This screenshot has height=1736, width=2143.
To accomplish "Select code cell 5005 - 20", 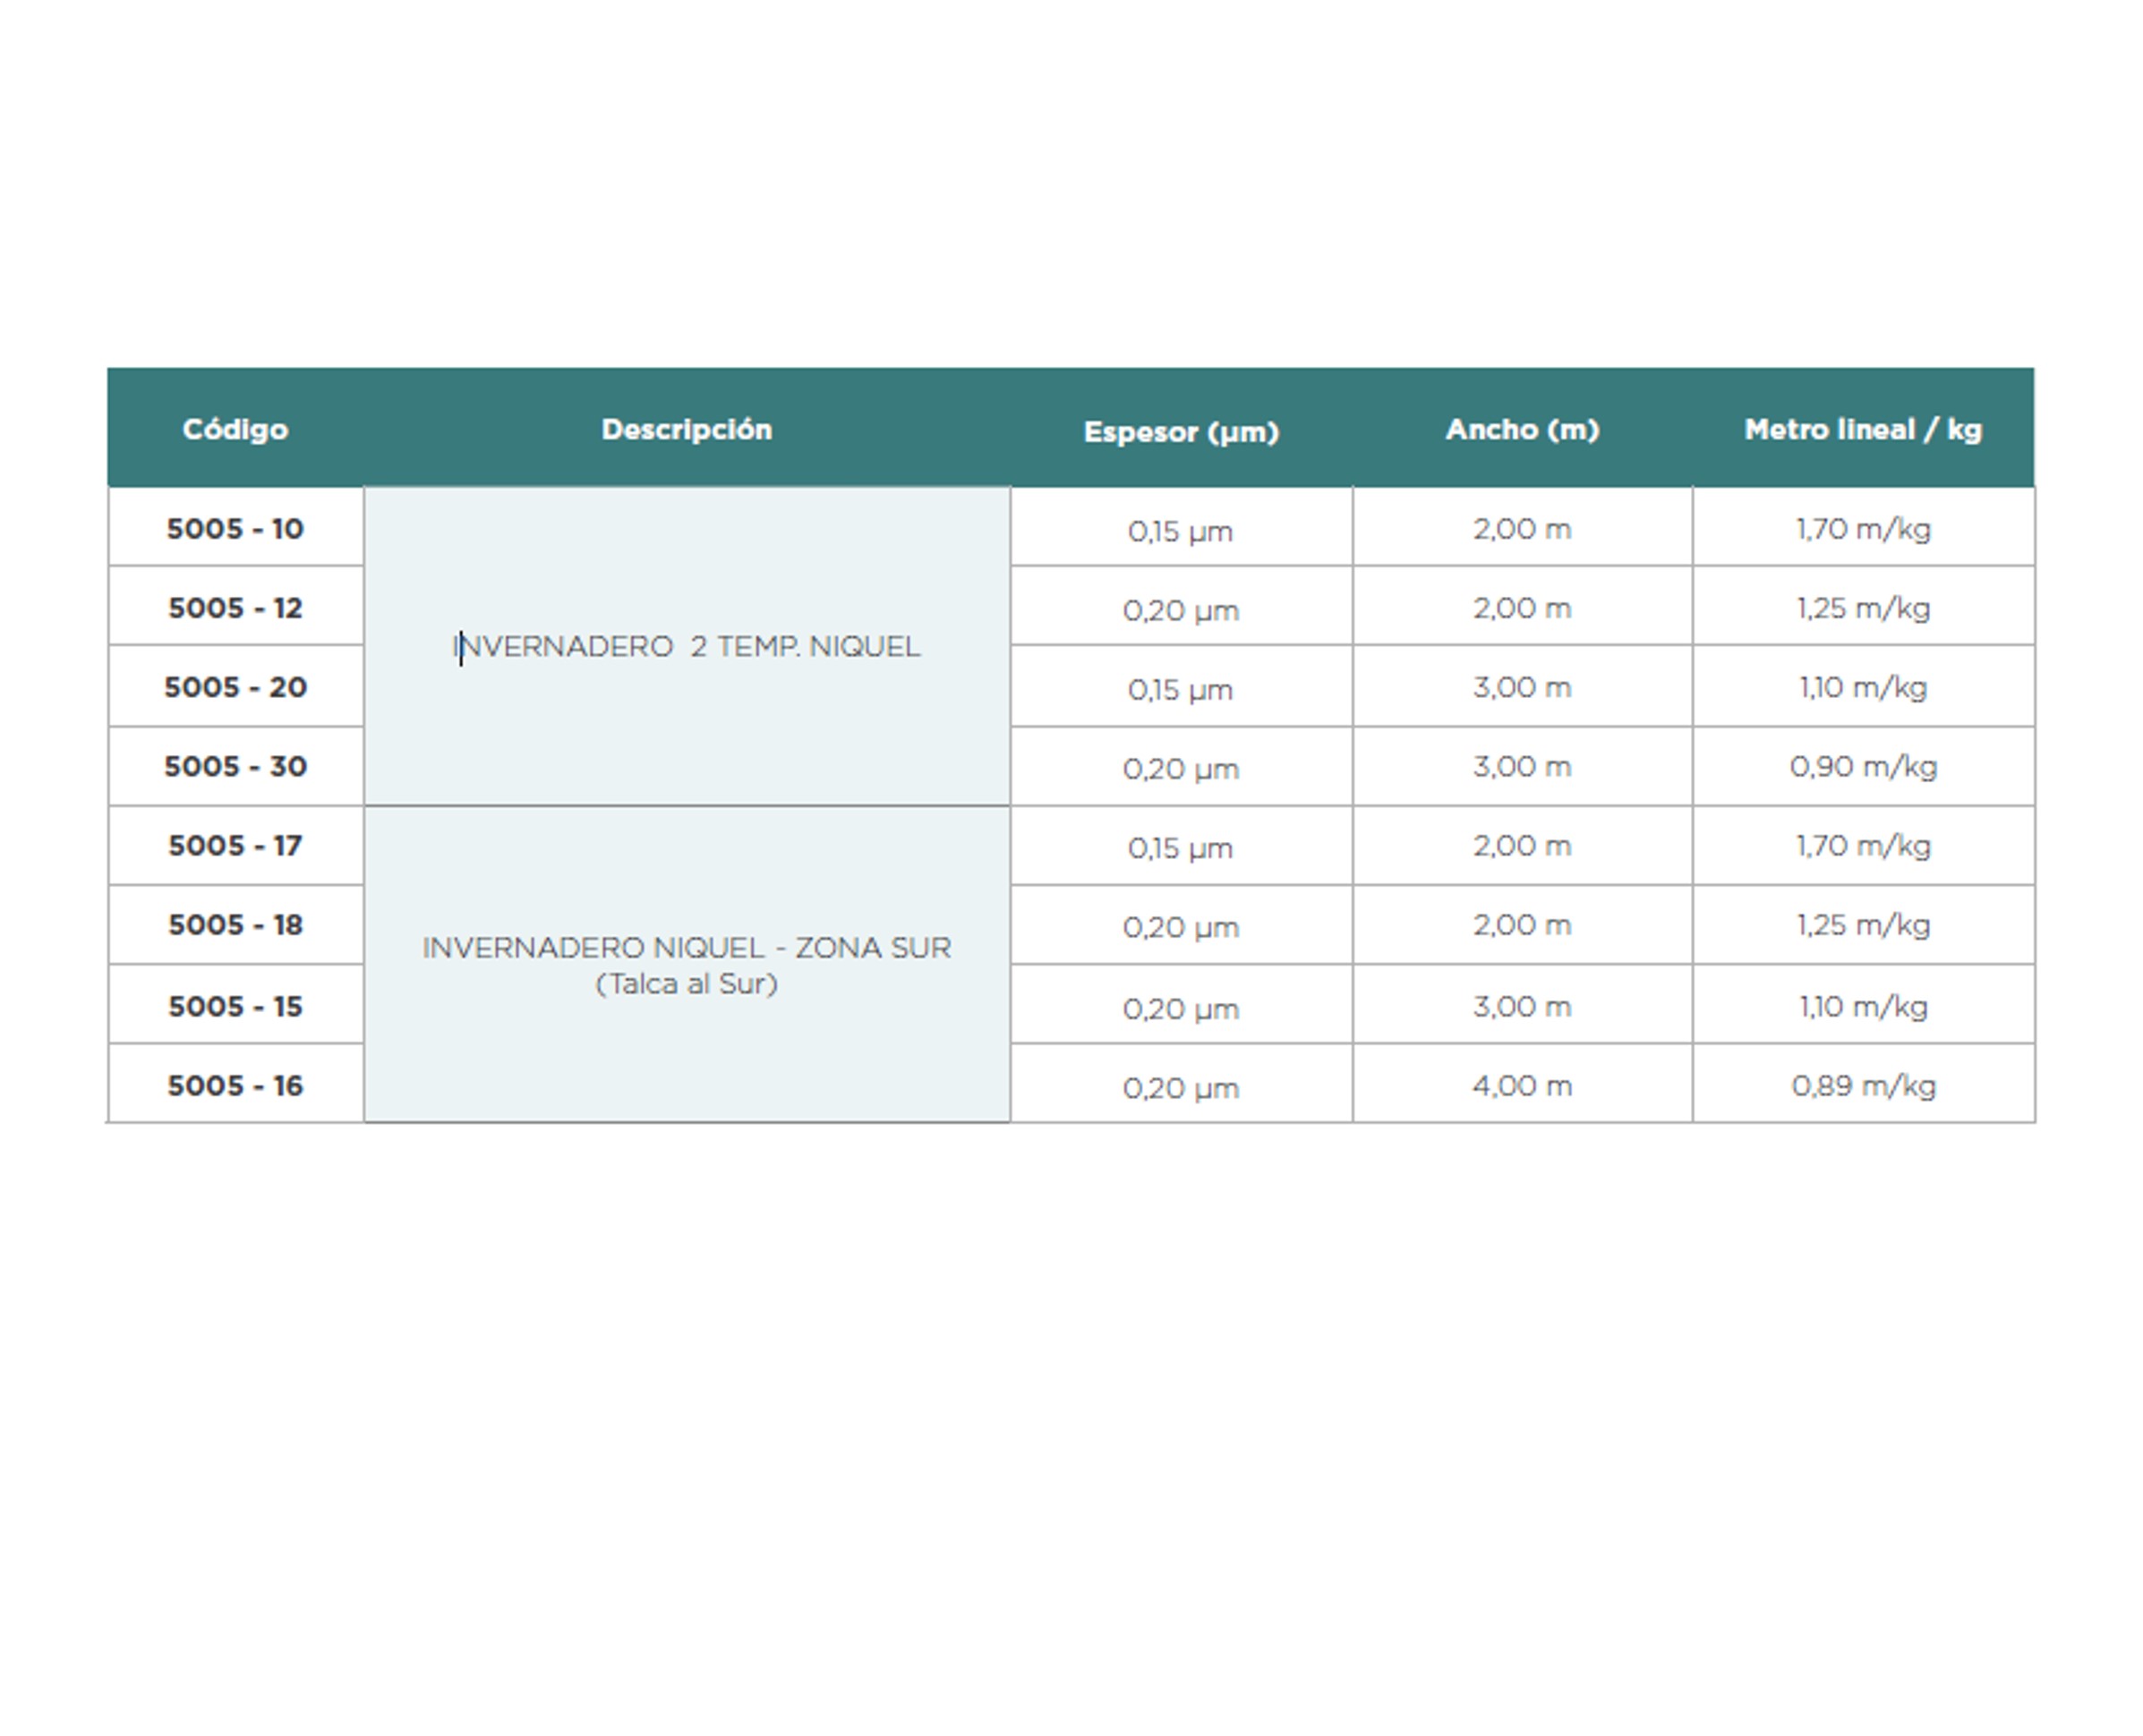I will click(235, 687).
